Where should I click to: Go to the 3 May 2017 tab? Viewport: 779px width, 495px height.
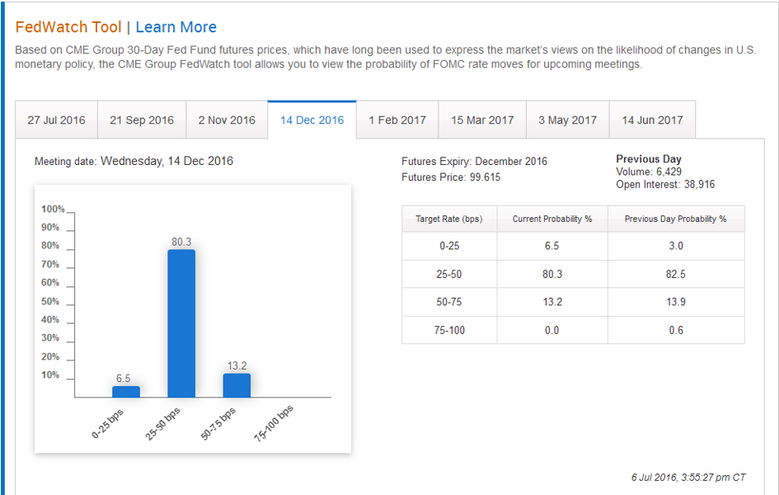(568, 120)
